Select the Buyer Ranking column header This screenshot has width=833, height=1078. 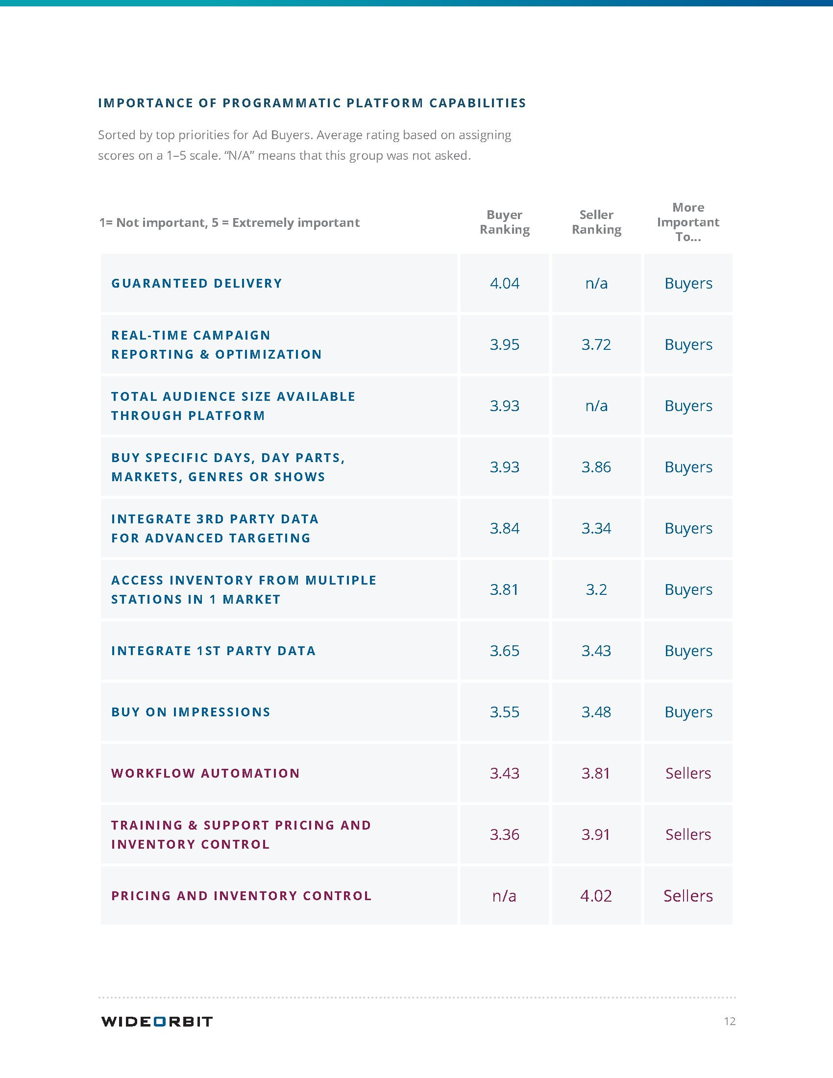504,222
